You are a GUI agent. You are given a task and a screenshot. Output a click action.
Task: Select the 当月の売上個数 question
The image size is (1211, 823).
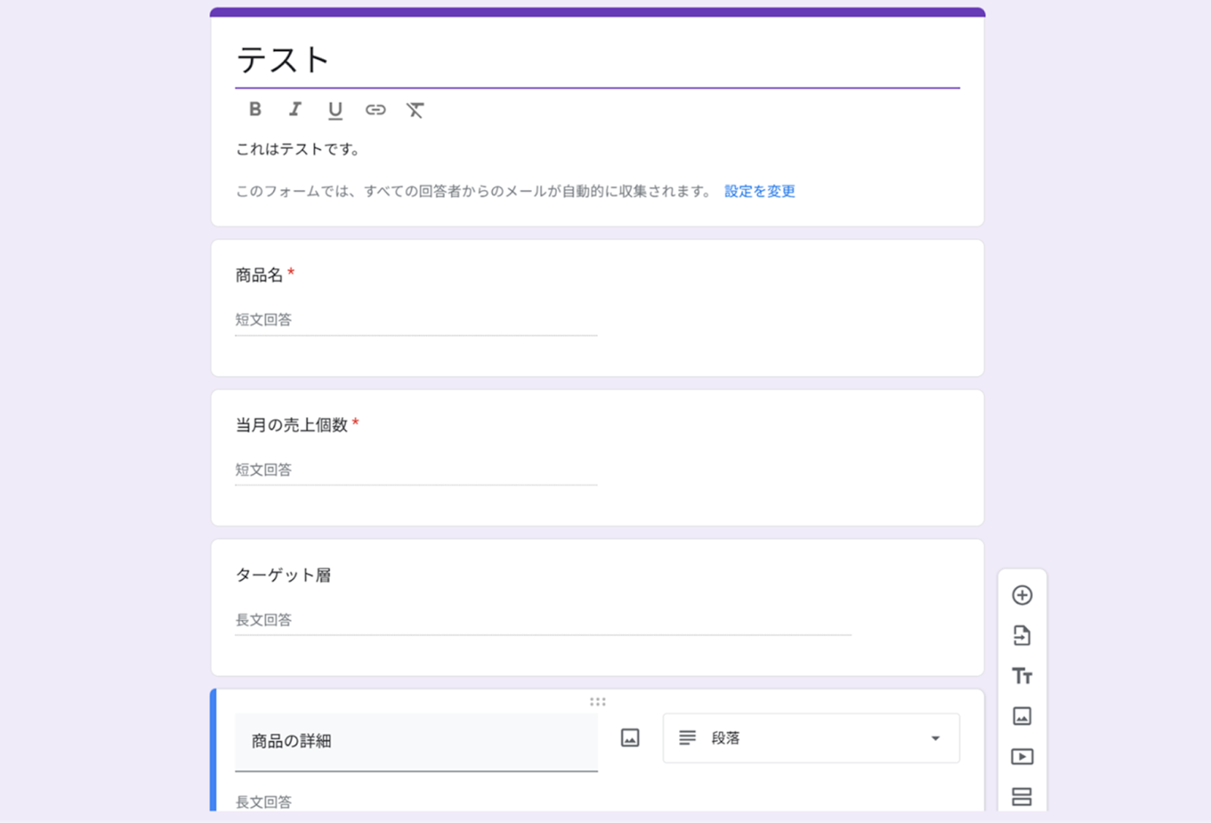coord(597,458)
